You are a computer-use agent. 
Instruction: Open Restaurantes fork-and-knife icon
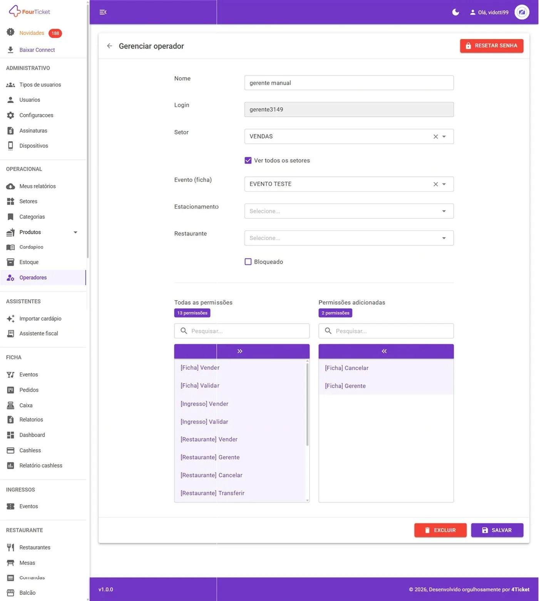coord(10,547)
